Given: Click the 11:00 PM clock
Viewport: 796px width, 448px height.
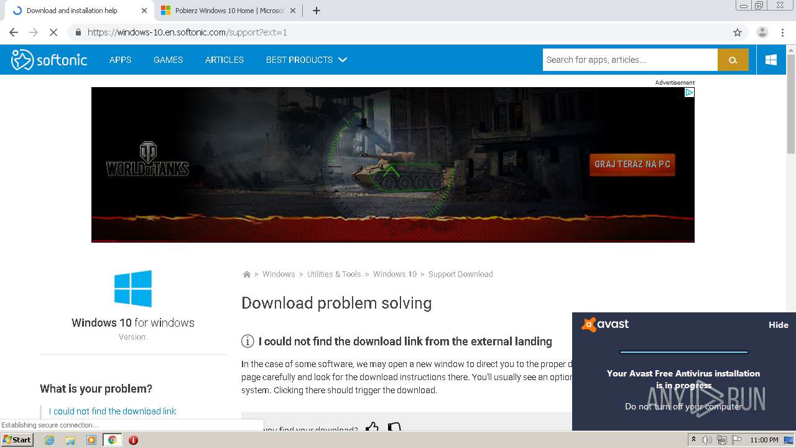Looking at the screenshot, I should tap(764, 440).
